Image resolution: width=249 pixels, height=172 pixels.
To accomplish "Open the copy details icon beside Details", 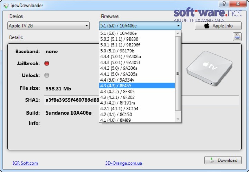I will pos(237,37).
